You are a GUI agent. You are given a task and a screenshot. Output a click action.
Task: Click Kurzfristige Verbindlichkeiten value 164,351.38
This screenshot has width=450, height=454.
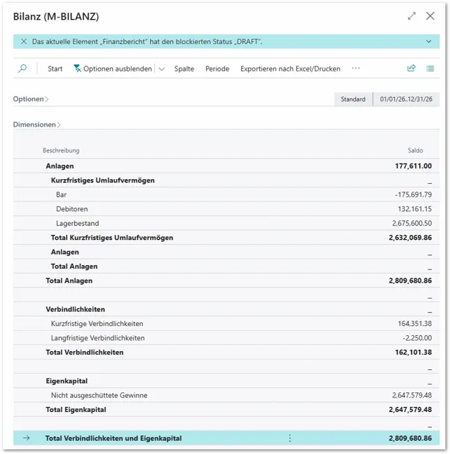415,324
